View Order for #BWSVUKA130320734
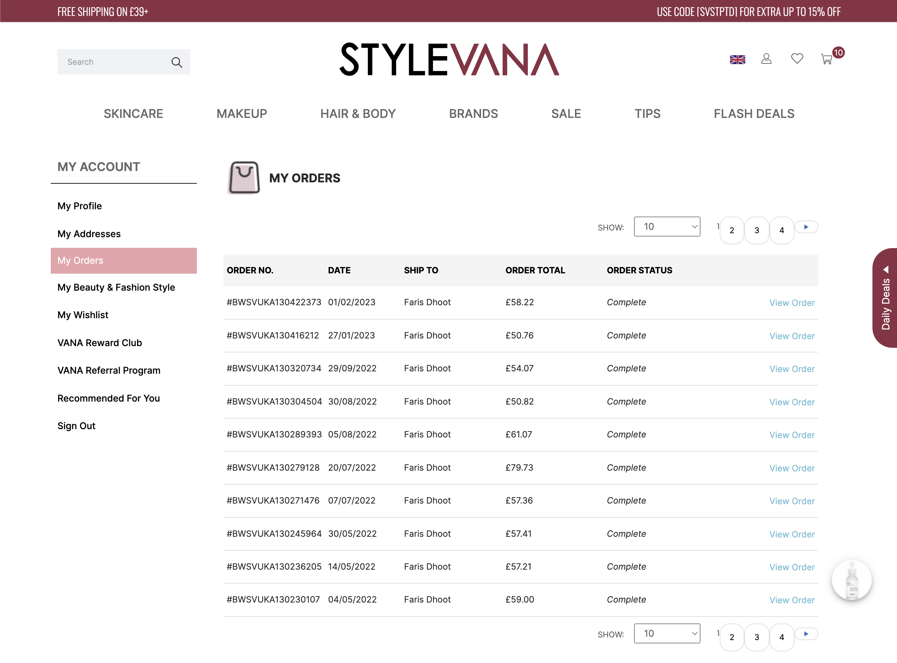Viewport: 897px width, 663px height. (792, 369)
